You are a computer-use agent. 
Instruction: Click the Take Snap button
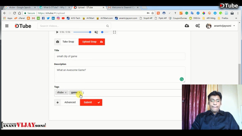pyautogui.click(x=66, y=42)
